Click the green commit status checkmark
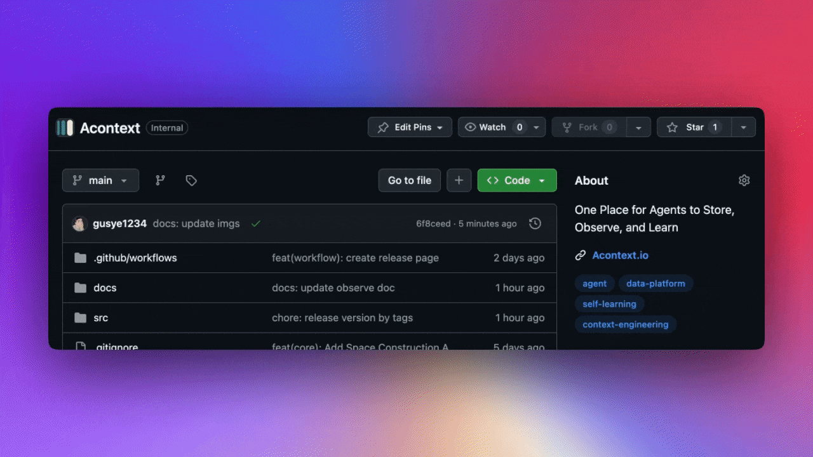 [x=256, y=223]
